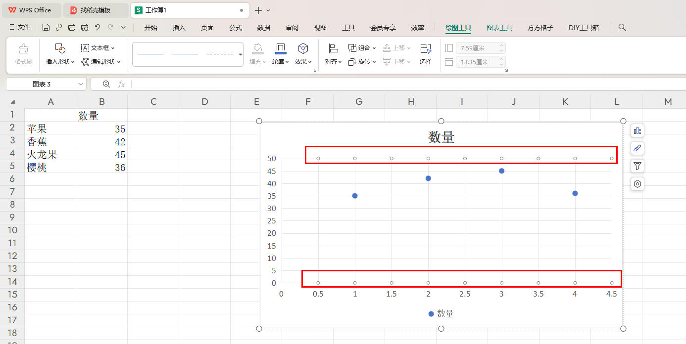
Task: Click the Effects (效果) cube icon
Action: coord(303,48)
